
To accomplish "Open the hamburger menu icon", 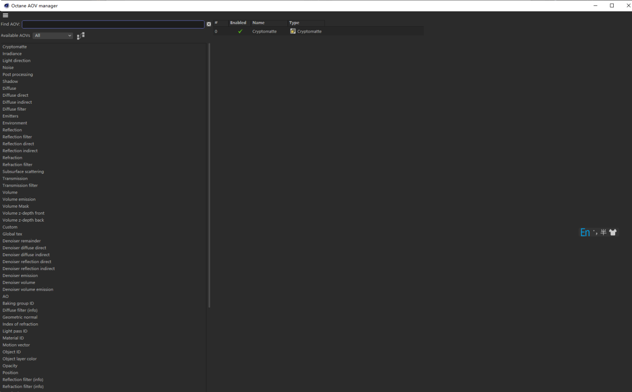I will [x=5, y=15].
